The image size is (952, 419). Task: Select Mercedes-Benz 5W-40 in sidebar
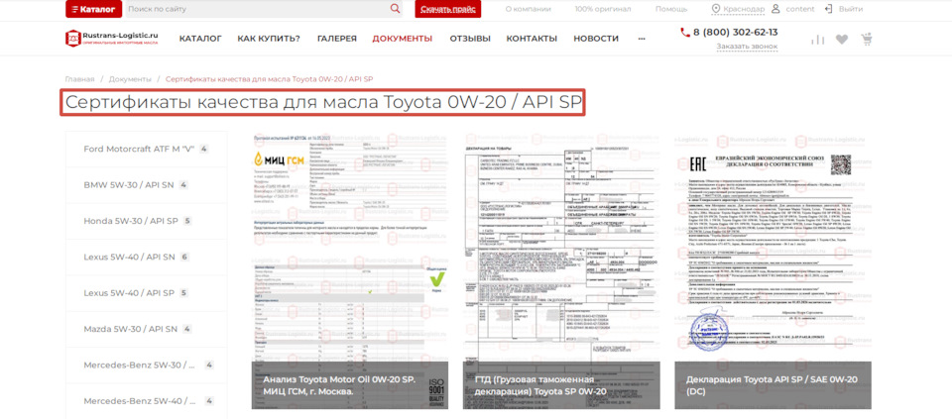point(146,401)
